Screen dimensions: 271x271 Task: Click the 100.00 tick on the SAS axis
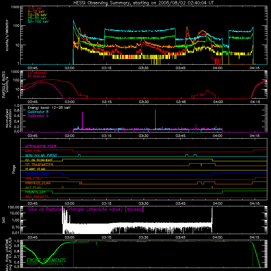point(14,207)
